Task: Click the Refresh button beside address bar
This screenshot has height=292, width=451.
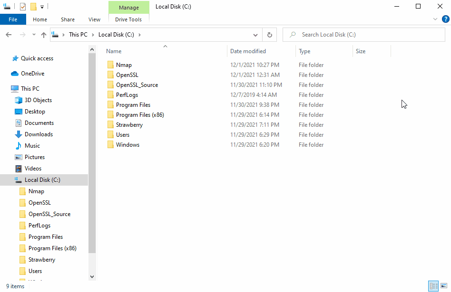Action: (270, 35)
